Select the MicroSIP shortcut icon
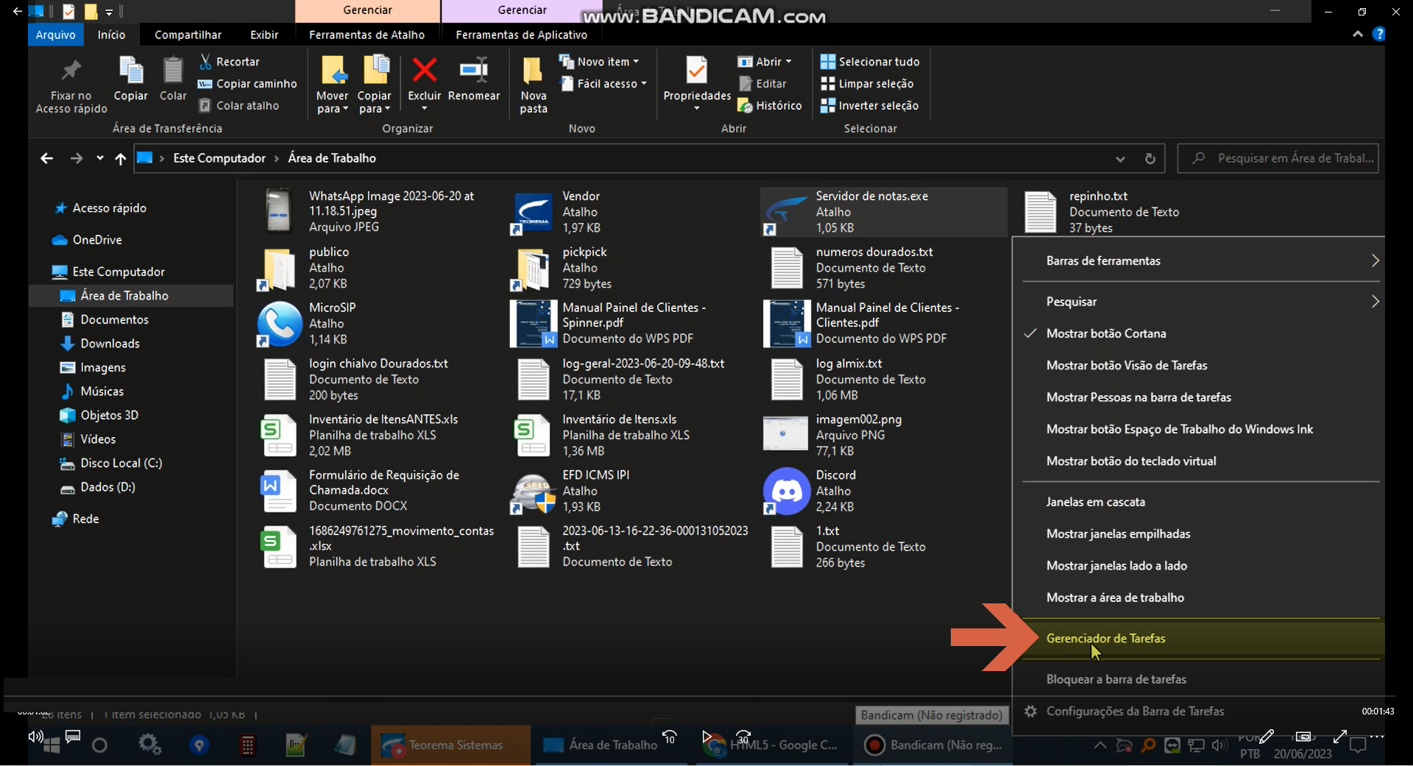Viewport: 1413px width, 766px height. pyautogui.click(x=280, y=324)
